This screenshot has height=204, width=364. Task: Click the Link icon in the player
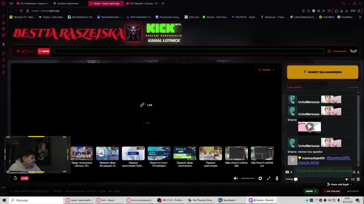point(142,105)
